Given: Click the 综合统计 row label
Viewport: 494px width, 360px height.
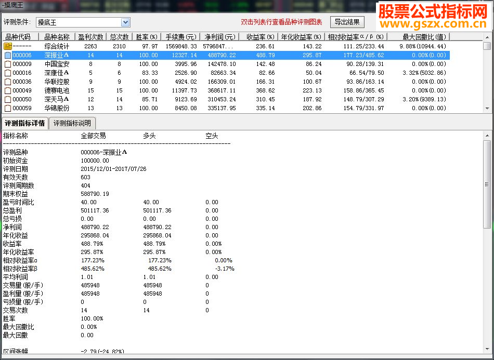Looking at the screenshot, I should coord(57,46).
